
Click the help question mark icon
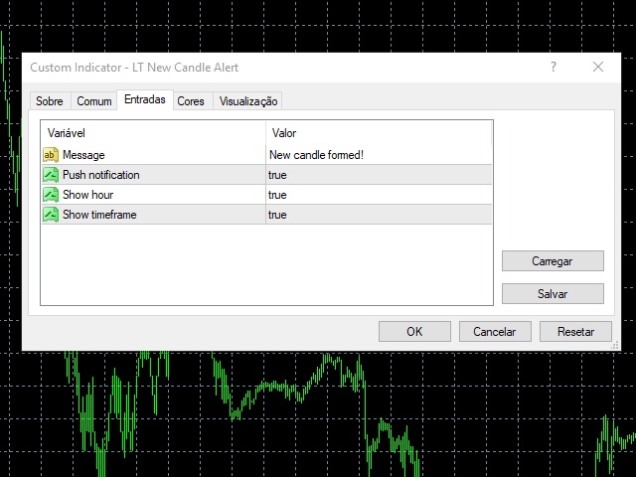click(554, 68)
